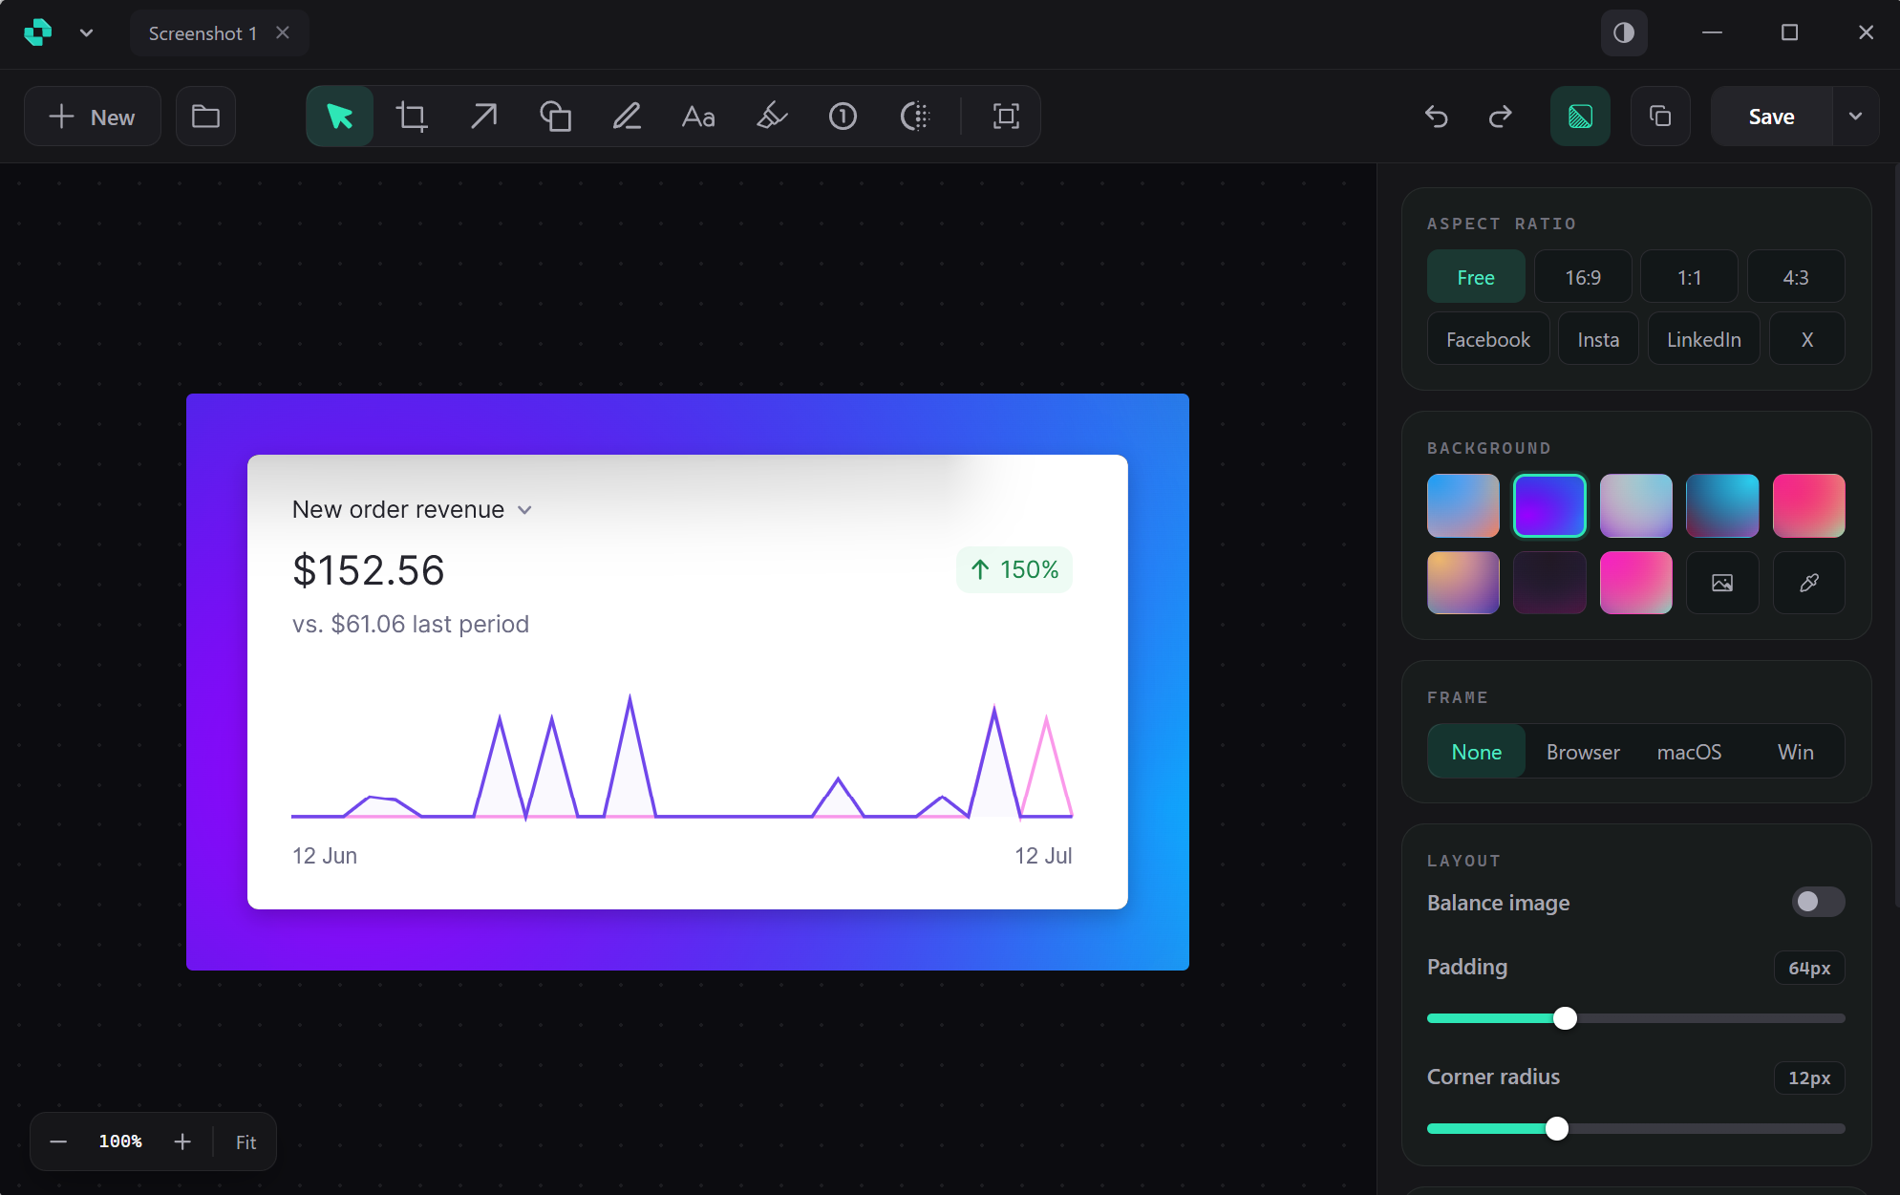Open folder icon in toolbar
This screenshot has width=1900, height=1195.
(x=205, y=117)
